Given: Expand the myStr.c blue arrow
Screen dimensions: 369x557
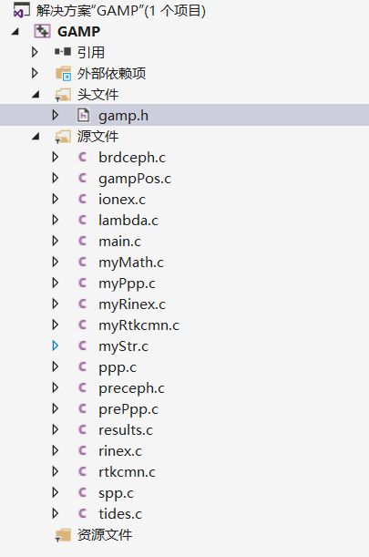Looking at the screenshot, I should coord(56,346).
